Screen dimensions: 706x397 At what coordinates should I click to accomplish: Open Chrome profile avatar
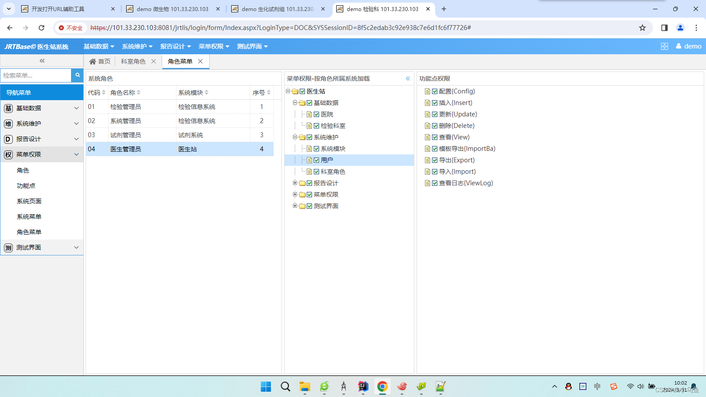coord(680,28)
